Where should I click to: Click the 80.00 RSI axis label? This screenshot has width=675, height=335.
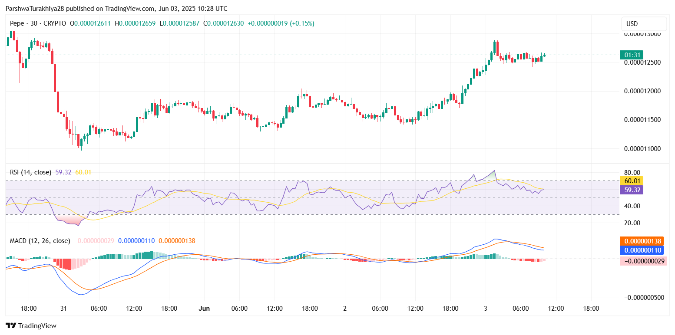pyautogui.click(x=632, y=172)
